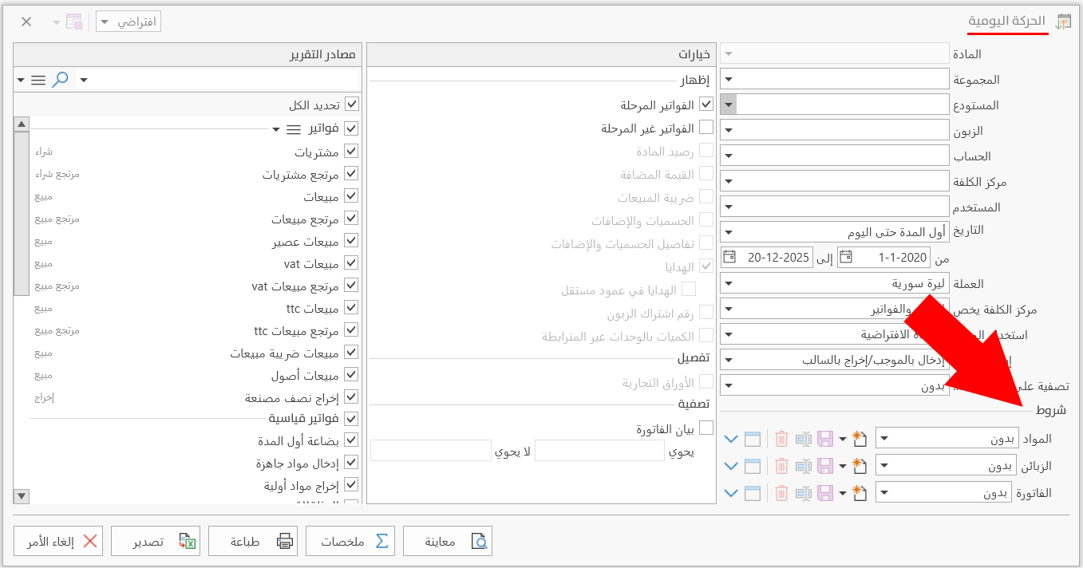Click the new condition icon on المواد row
The height and width of the screenshot is (568, 1083).
tap(860, 437)
